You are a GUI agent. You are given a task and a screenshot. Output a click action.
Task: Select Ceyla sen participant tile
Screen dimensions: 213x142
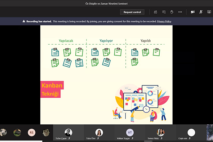191,133
